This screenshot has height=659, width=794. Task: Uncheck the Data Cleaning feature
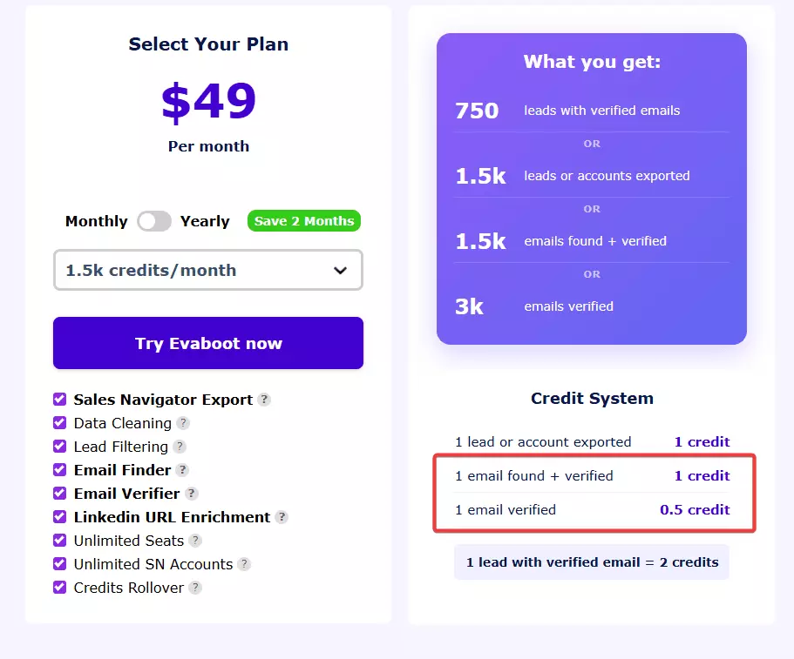[x=59, y=424]
